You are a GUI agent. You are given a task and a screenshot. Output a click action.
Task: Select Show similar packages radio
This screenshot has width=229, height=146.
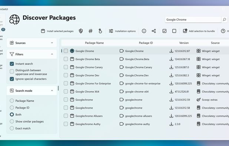(12, 121)
